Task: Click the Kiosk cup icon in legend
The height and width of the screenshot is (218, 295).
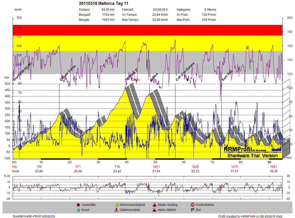Action: tap(78, 210)
